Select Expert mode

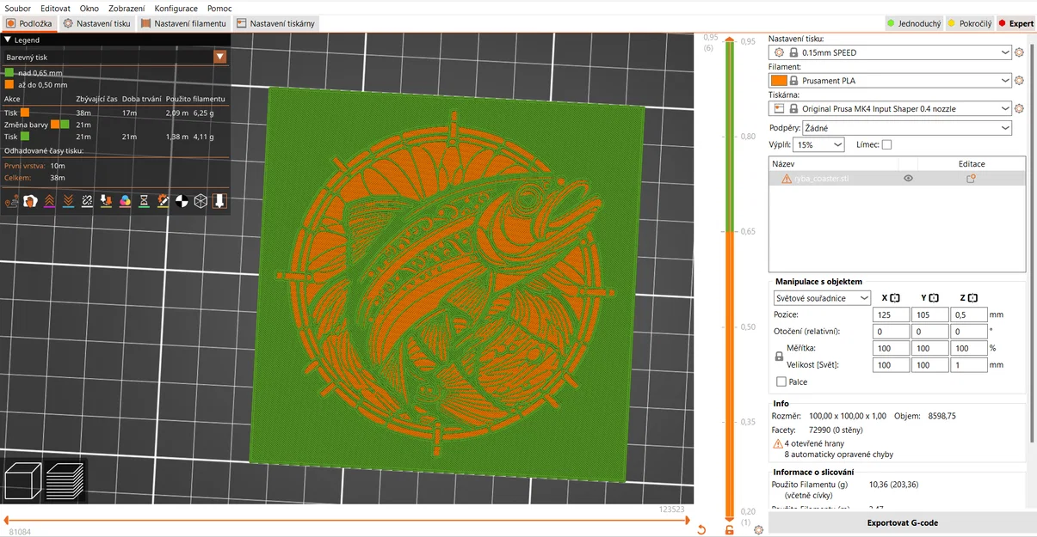pyautogui.click(x=1016, y=23)
